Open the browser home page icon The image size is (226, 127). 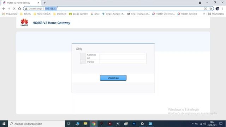(x=19, y=8)
